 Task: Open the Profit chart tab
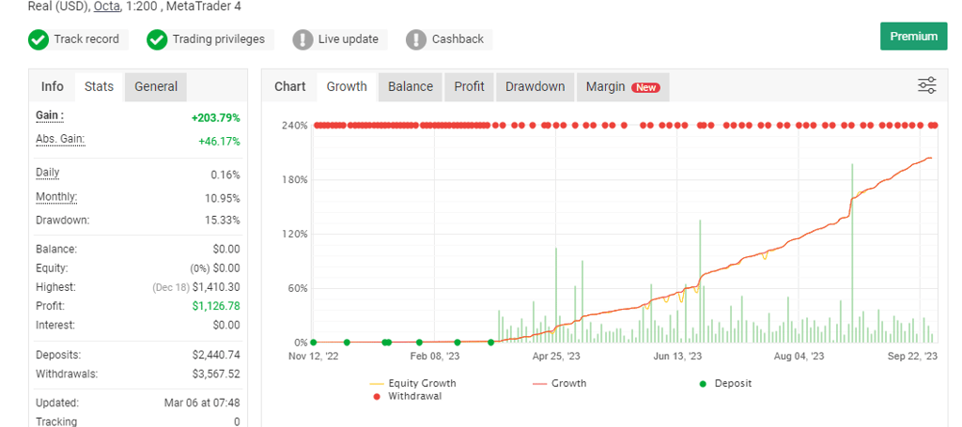click(470, 86)
